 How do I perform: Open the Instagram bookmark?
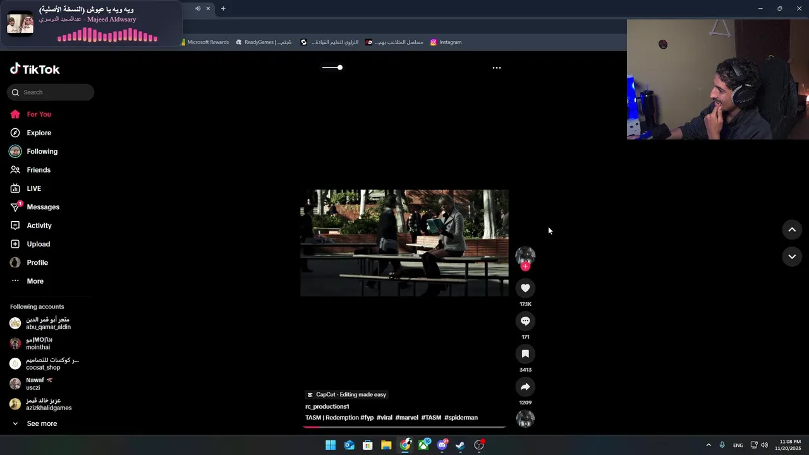click(x=446, y=42)
